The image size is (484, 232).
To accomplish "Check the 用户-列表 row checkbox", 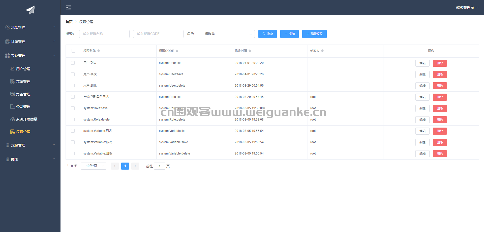I will click(x=73, y=63).
